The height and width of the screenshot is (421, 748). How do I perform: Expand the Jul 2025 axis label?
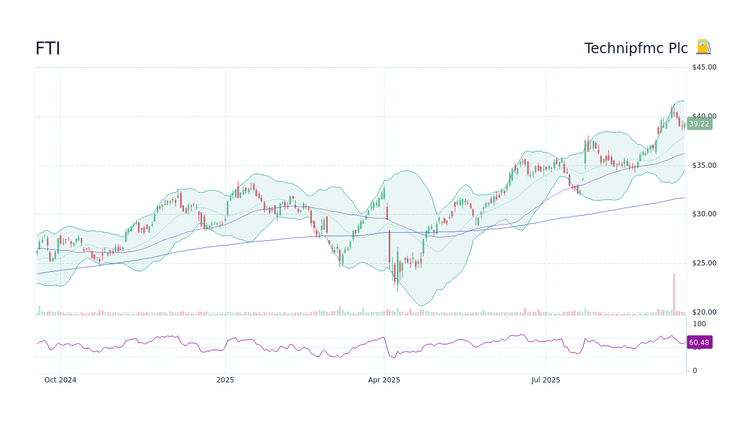[546, 379]
